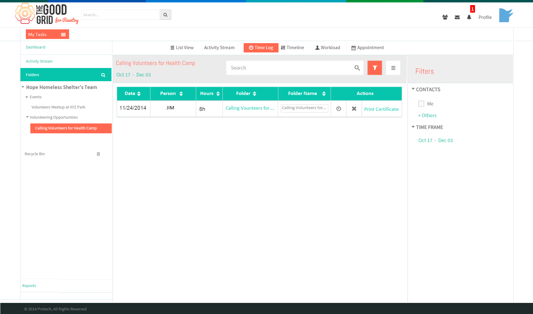The width and height of the screenshot is (533, 314).
Task: Open the Folder Name dropdown field
Action: click(x=304, y=108)
